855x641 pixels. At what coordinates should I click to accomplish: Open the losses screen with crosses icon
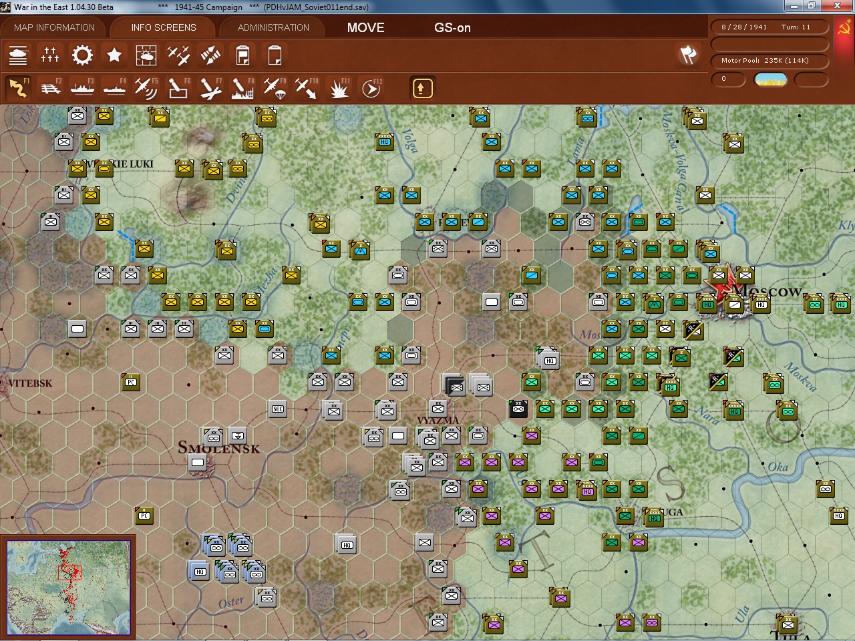[50, 55]
